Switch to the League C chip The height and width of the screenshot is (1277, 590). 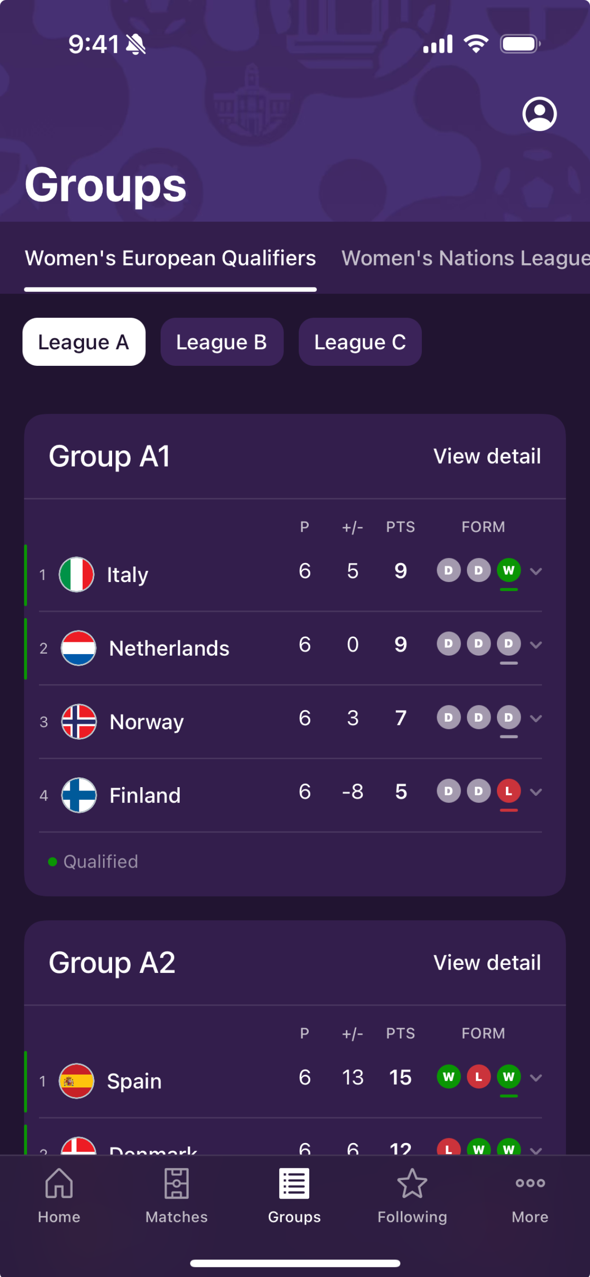click(x=360, y=342)
